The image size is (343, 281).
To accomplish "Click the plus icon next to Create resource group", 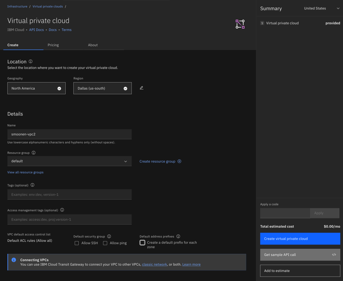I will point(179,161).
